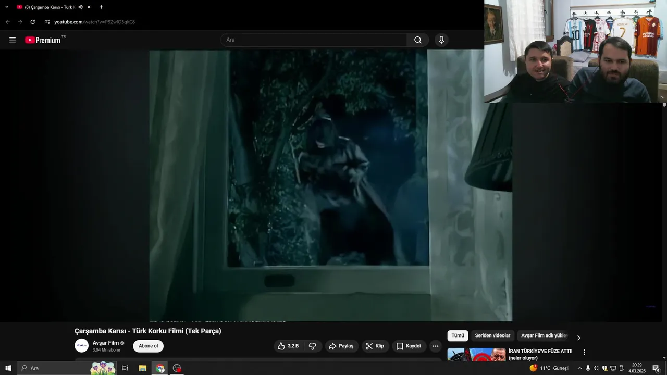The width and height of the screenshot is (667, 375).
Task: Share the video via Paylaş button
Action: click(x=342, y=346)
